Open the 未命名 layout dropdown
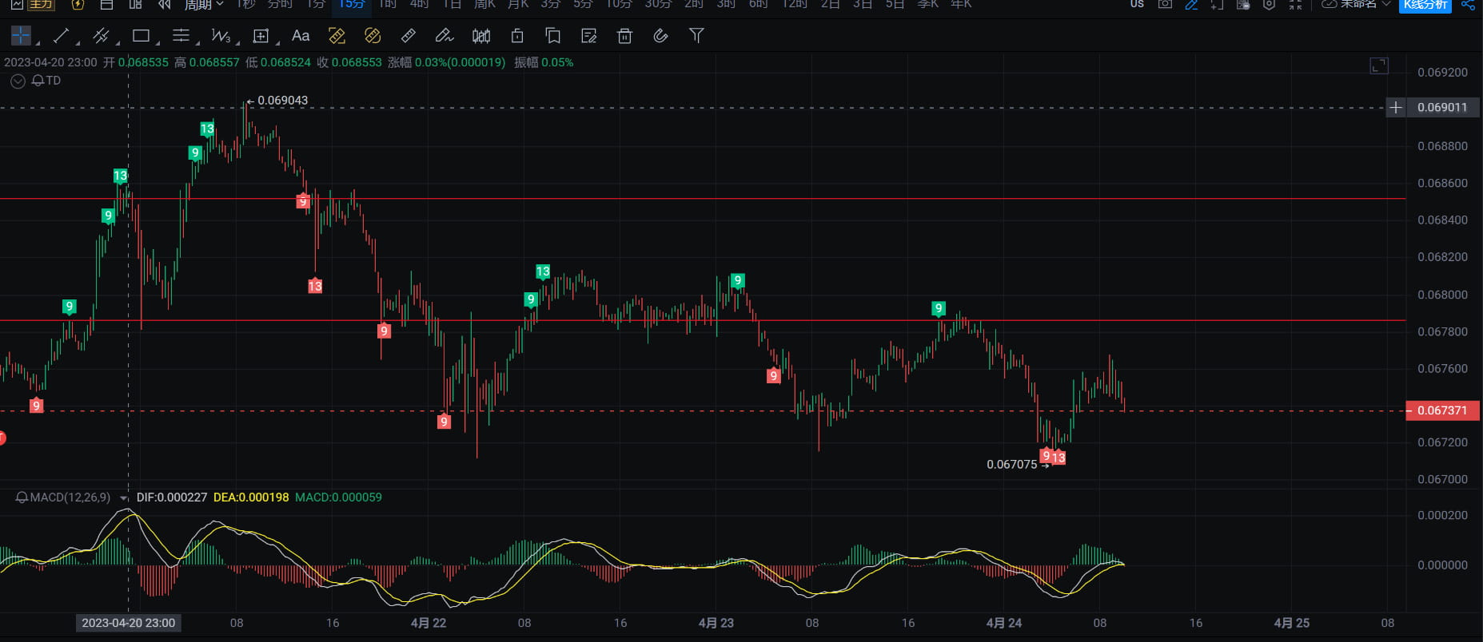The width and height of the screenshot is (1483, 642). pyautogui.click(x=1357, y=5)
